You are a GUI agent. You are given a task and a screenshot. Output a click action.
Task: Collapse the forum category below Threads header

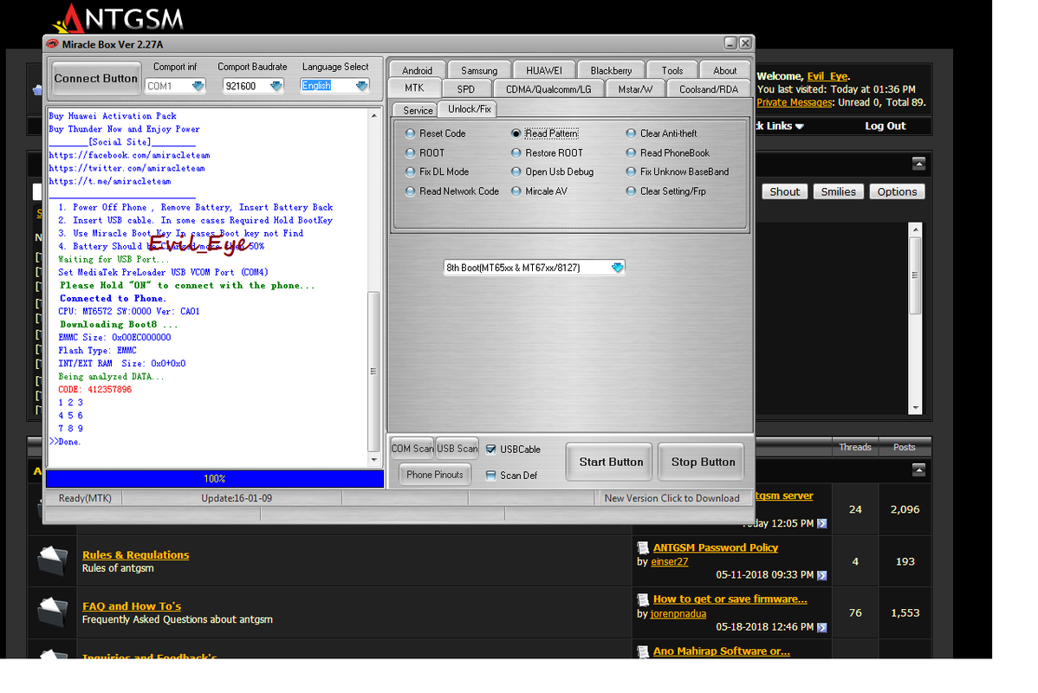tap(918, 470)
